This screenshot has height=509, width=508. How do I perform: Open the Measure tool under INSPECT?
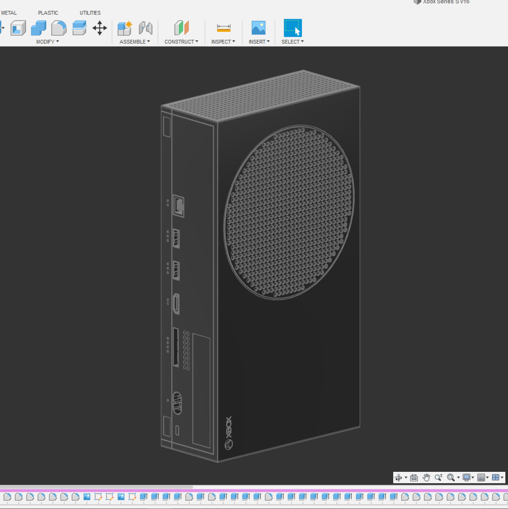(x=223, y=28)
